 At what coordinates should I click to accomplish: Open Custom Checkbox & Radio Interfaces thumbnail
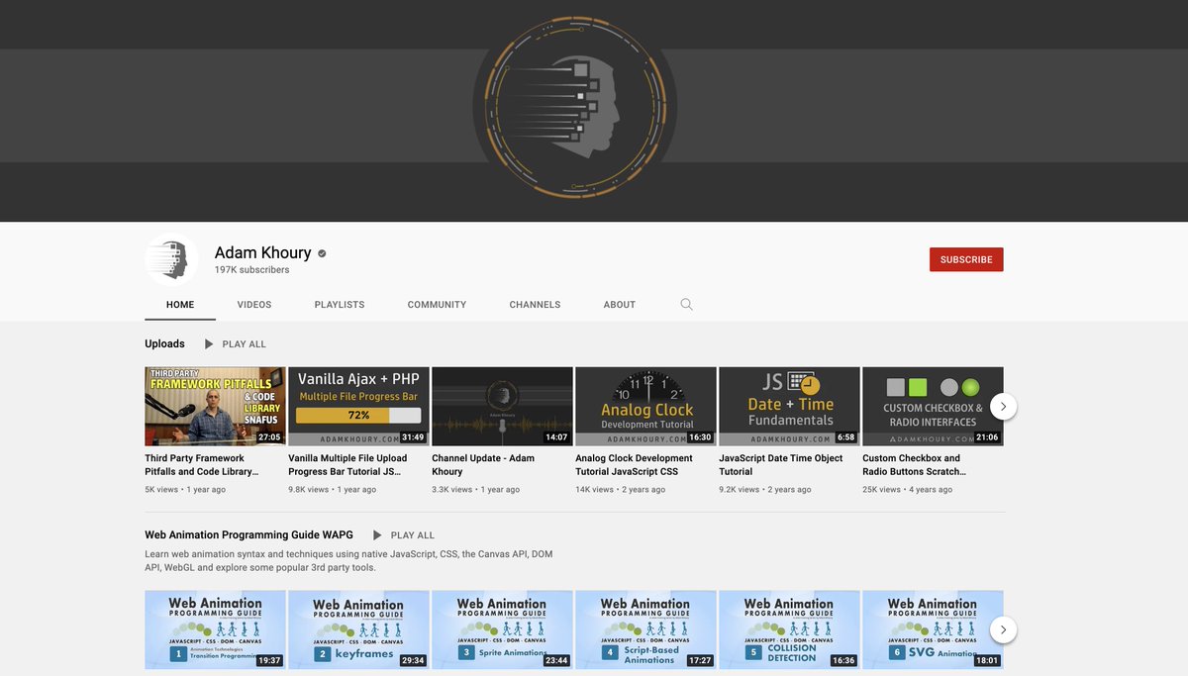click(933, 407)
